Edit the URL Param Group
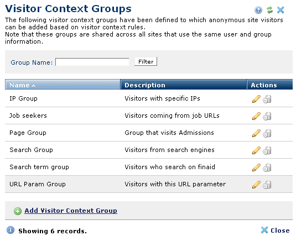 pyautogui.click(x=256, y=185)
